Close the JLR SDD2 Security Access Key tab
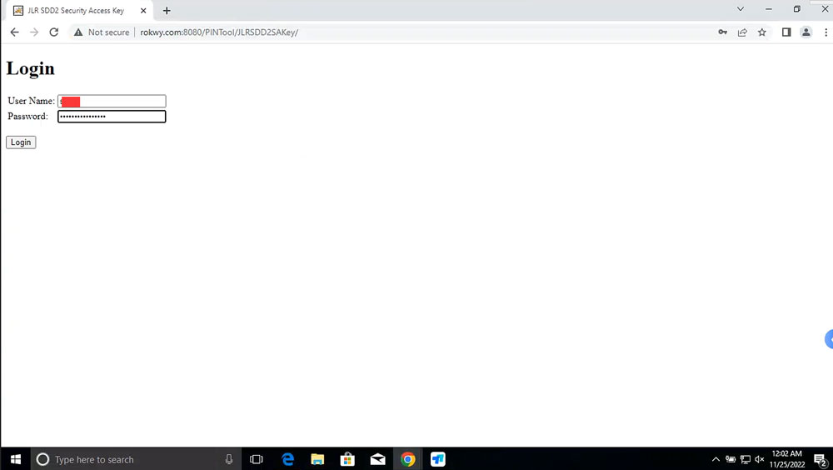 click(x=143, y=11)
